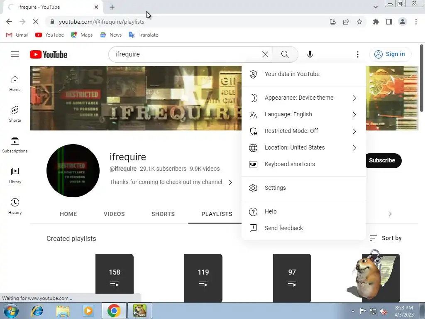Click the ifrequire channel avatar
Image resolution: width=425 pixels, height=319 pixels.
point(73,171)
